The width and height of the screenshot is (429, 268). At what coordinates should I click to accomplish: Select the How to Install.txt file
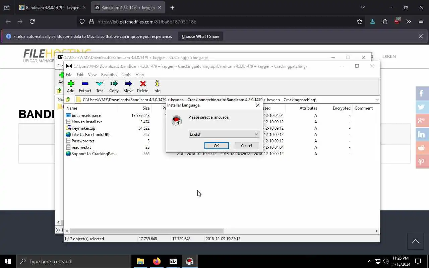pos(87,122)
